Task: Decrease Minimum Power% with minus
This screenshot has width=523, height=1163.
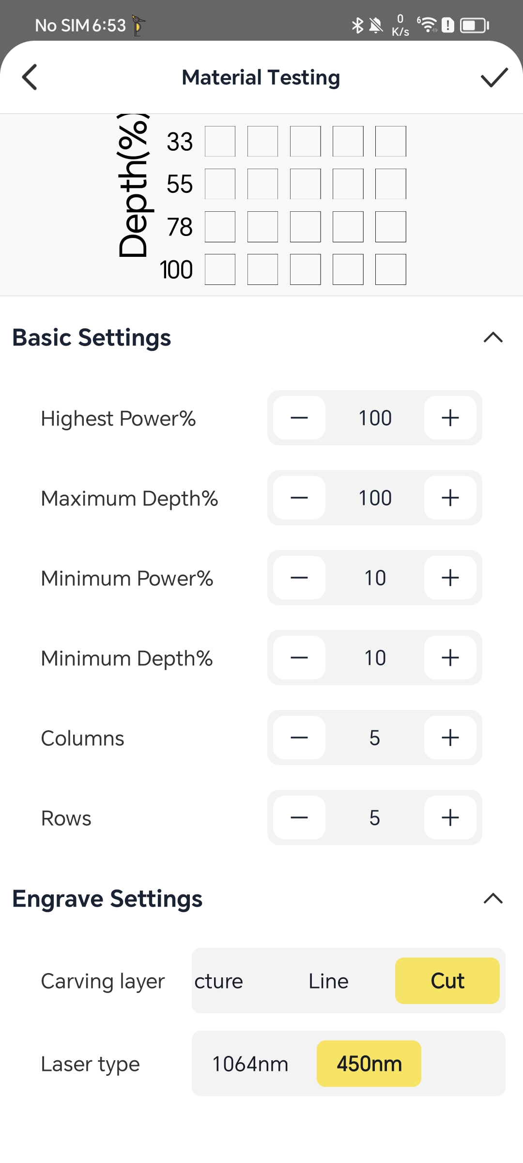Action: click(299, 578)
